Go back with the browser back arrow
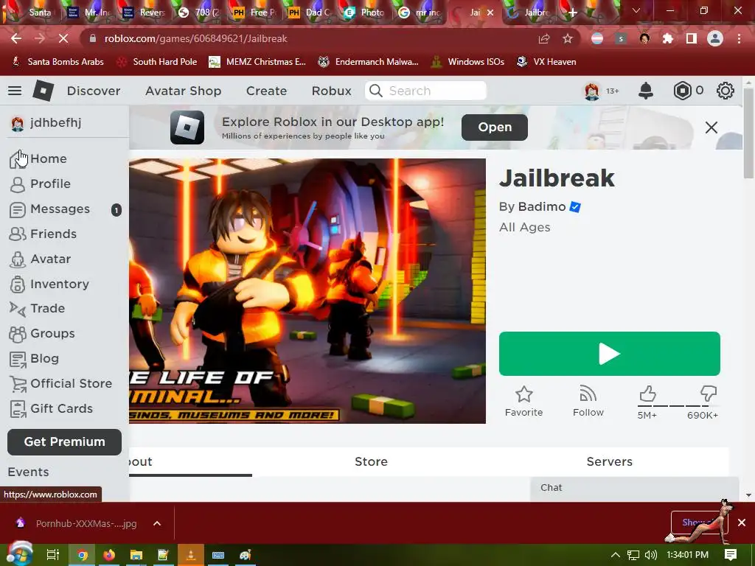This screenshot has width=755, height=566. (x=16, y=38)
